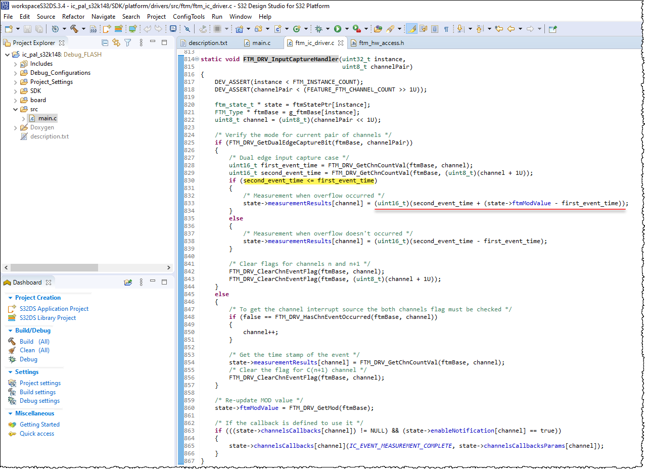
Task: Open the Build hammer dropdown arrow
Action: [83, 29]
